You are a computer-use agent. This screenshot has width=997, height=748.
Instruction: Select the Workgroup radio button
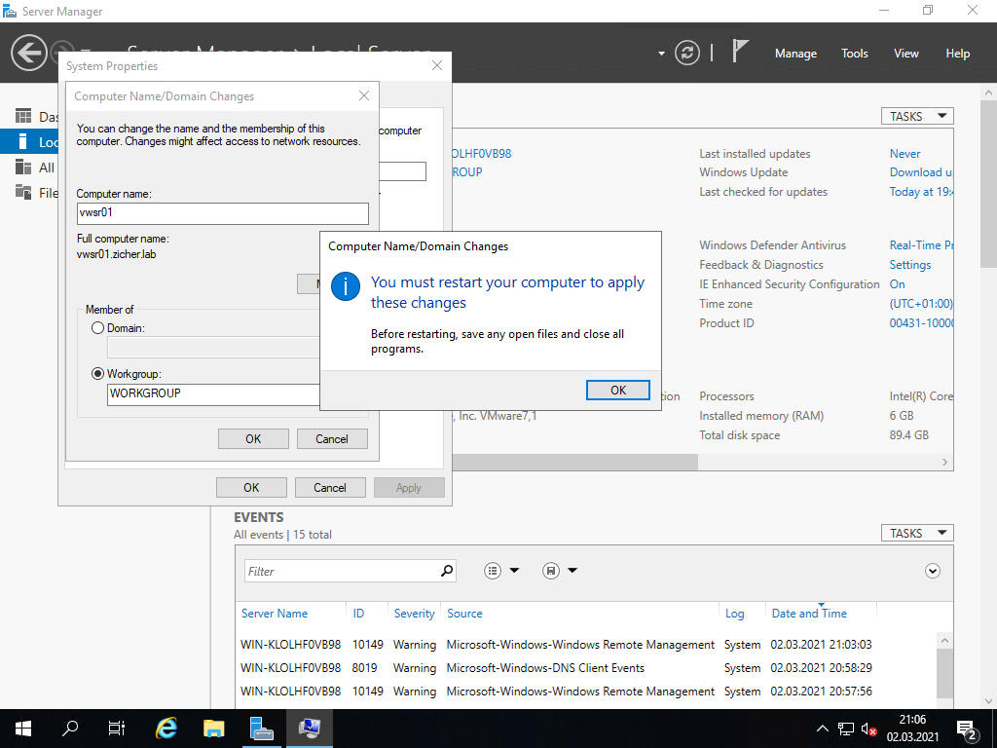[97, 373]
